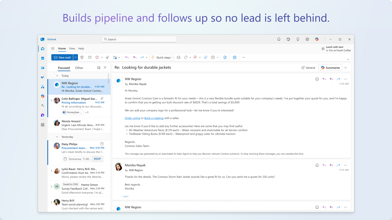Open the New mail dropdown arrow

[x=75, y=57]
